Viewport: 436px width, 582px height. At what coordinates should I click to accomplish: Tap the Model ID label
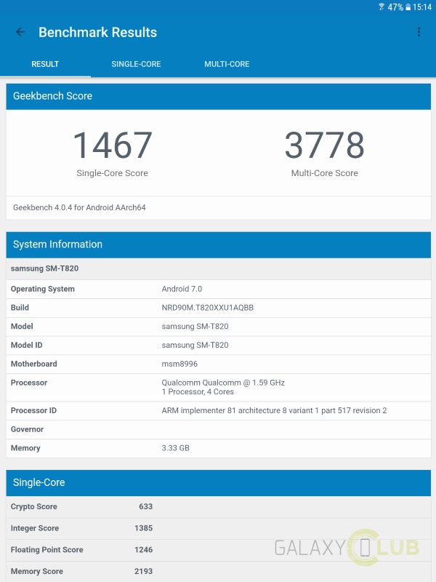tap(26, 345)
